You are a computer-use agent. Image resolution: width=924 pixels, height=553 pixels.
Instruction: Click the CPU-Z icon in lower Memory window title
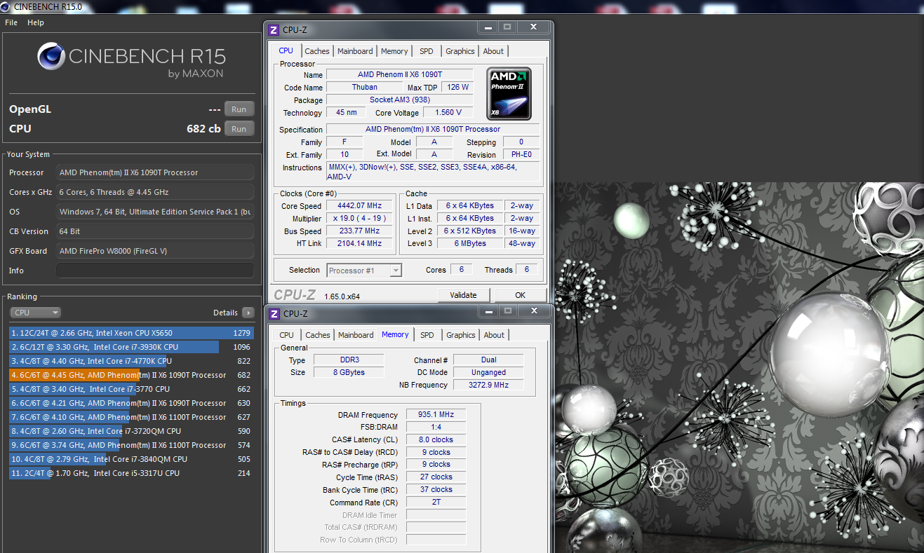point(274,313)
